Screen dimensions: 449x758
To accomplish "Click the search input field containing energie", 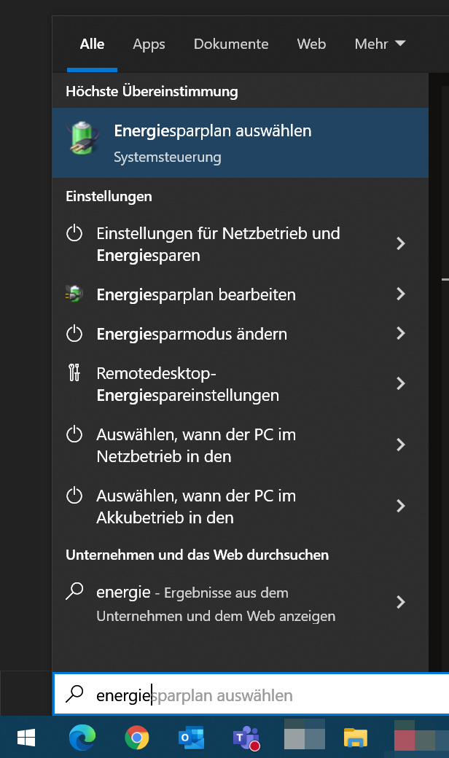I will click(248, 695).
